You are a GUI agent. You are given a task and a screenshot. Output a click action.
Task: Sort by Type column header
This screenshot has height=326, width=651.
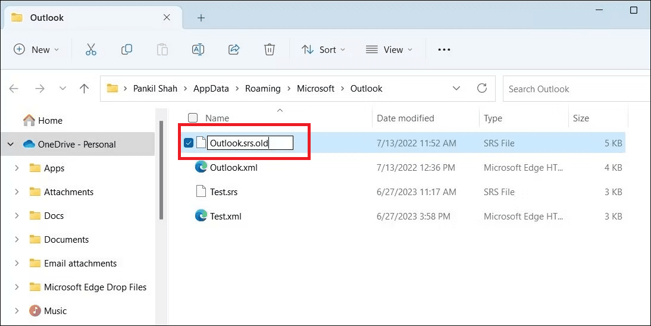point(493,118)
